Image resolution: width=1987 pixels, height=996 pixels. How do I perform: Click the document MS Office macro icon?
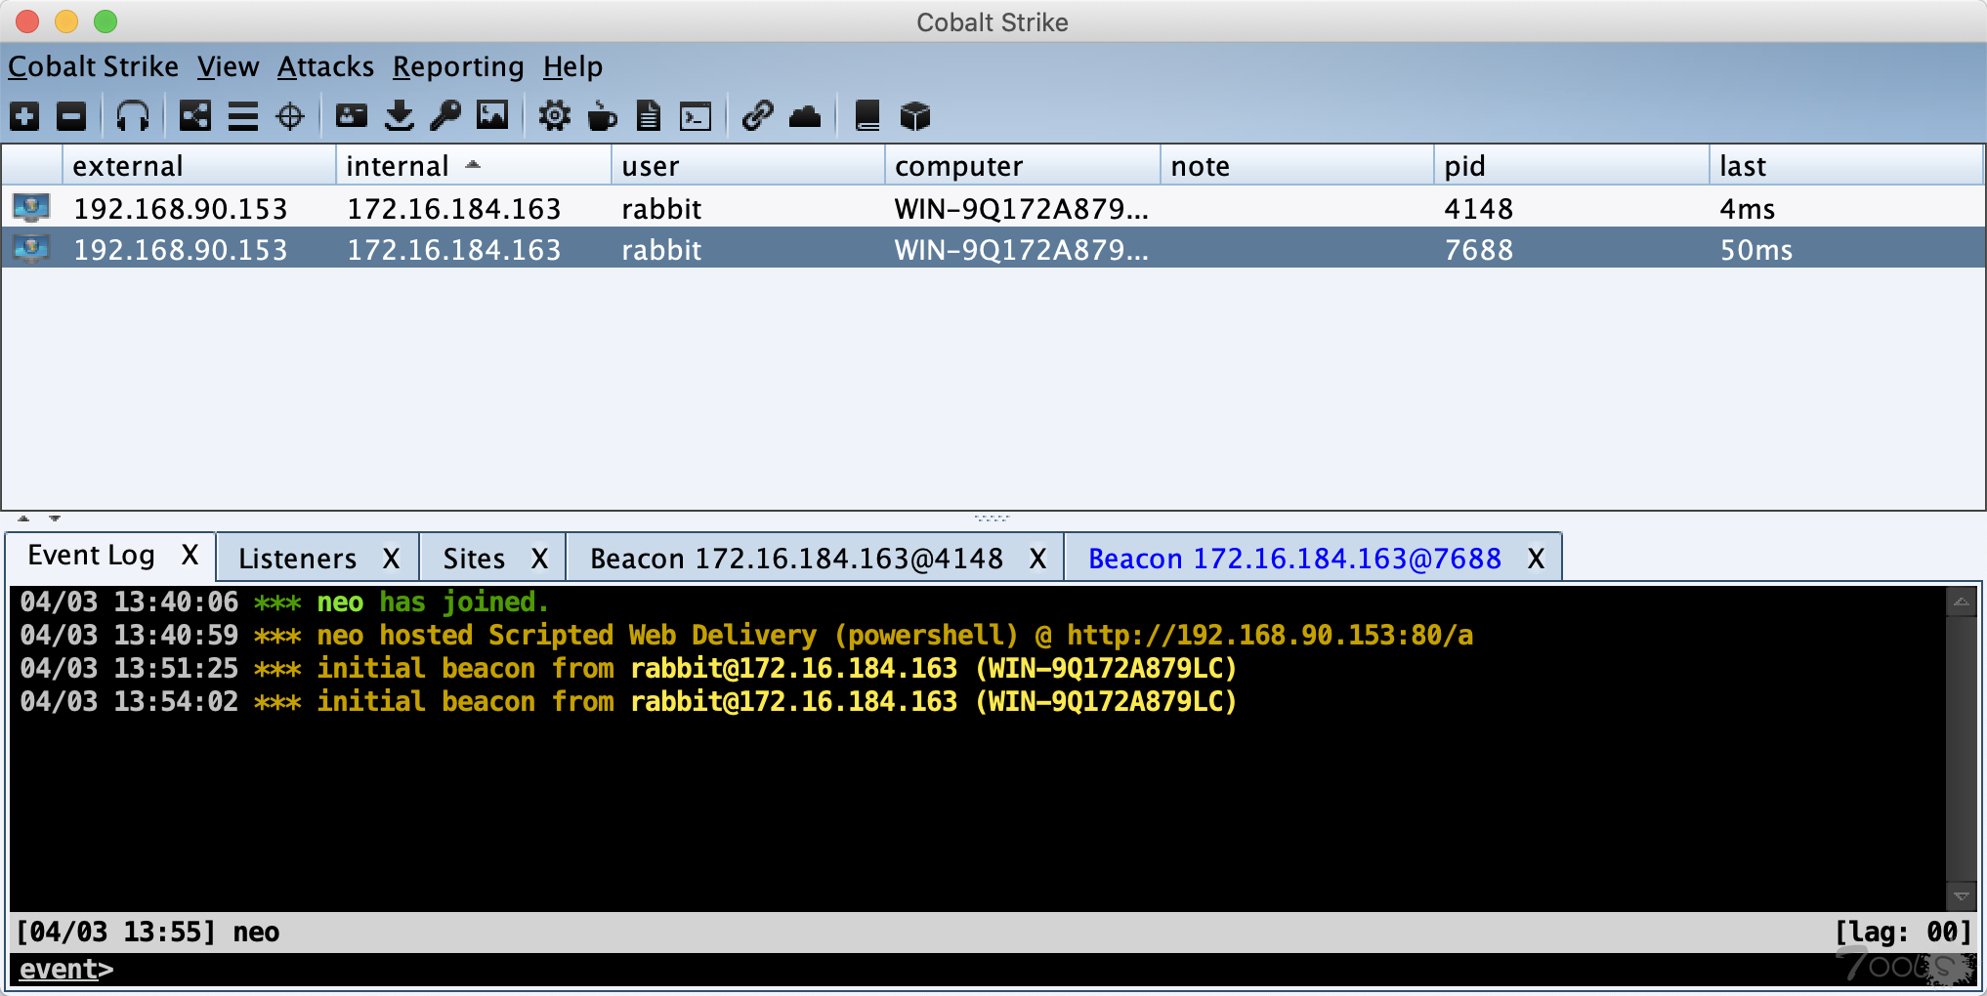coord(649,116)
